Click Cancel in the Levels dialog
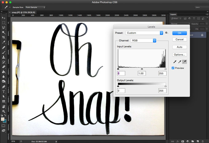209x143 pixels. point(179,39)
